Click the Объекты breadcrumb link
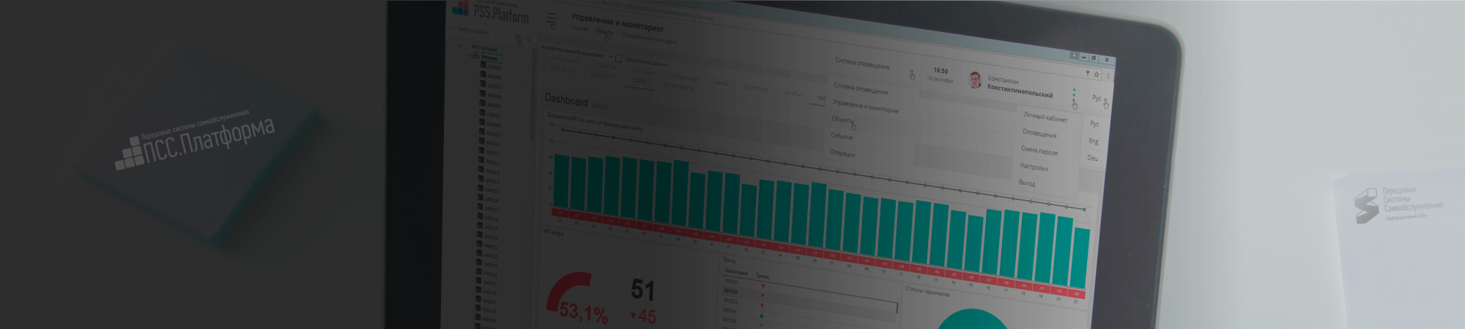The image size is (1465, 329). tap(604, 31)
